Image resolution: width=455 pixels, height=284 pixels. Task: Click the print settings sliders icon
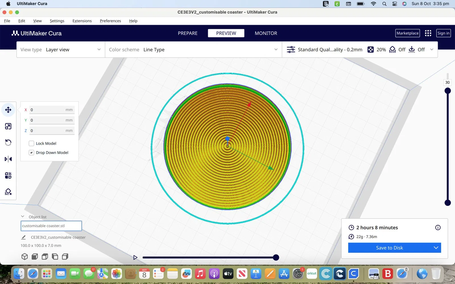point(291,50)
